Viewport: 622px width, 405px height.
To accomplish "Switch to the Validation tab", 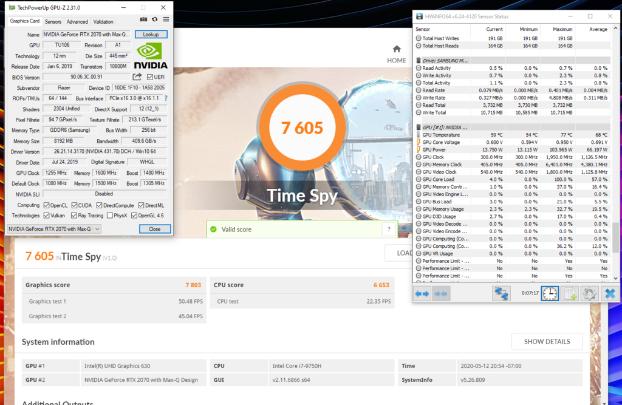I will (103, 22).
